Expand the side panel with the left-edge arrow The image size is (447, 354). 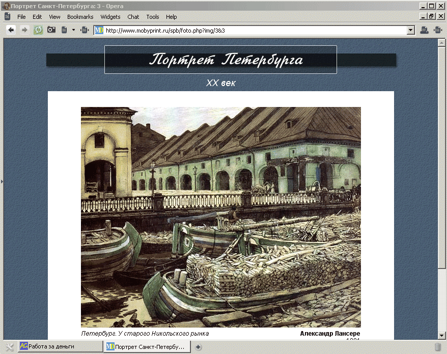[2, 181]
